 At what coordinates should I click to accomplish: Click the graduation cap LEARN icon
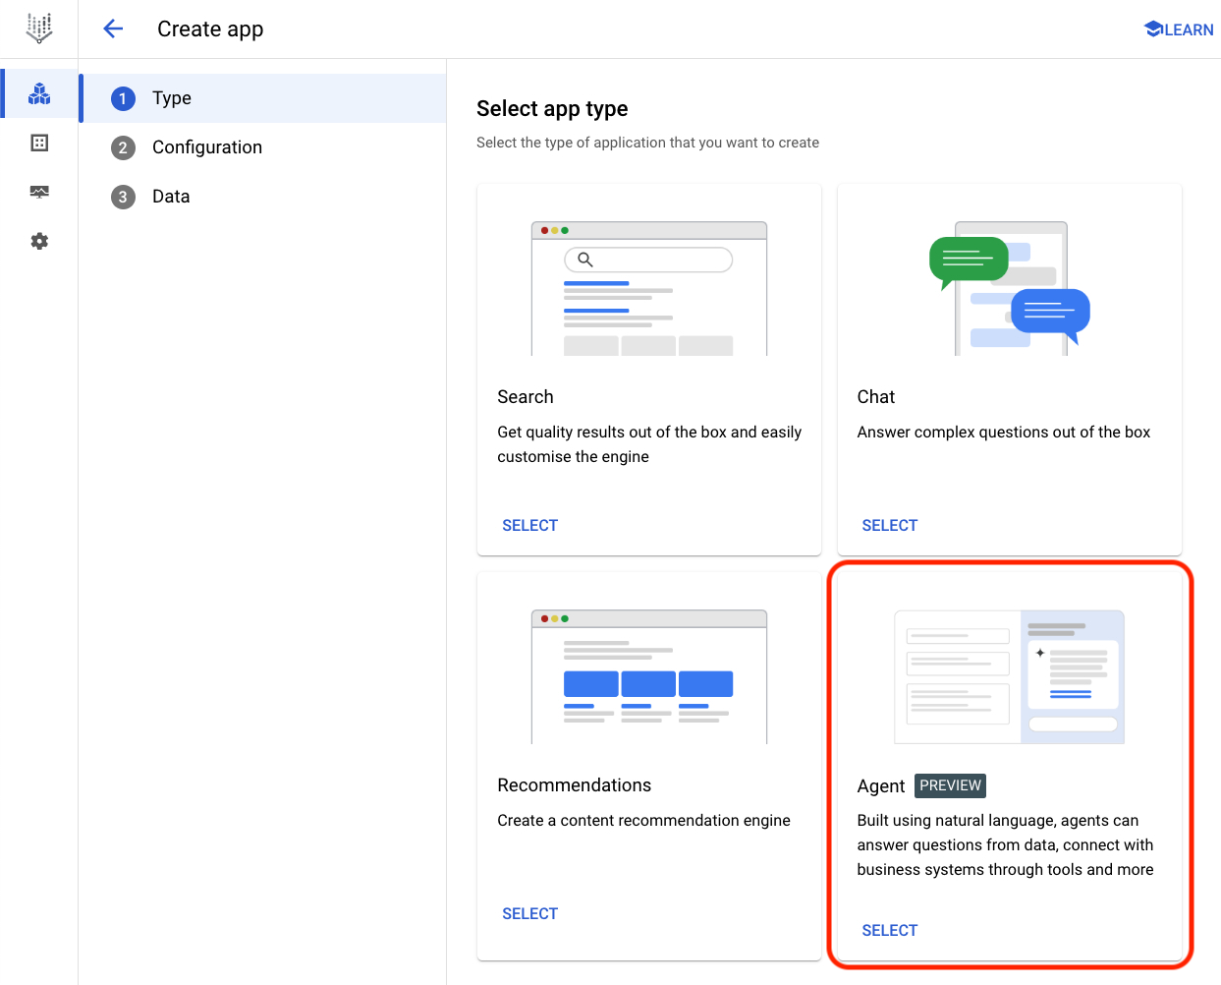tap(1154, 29)
